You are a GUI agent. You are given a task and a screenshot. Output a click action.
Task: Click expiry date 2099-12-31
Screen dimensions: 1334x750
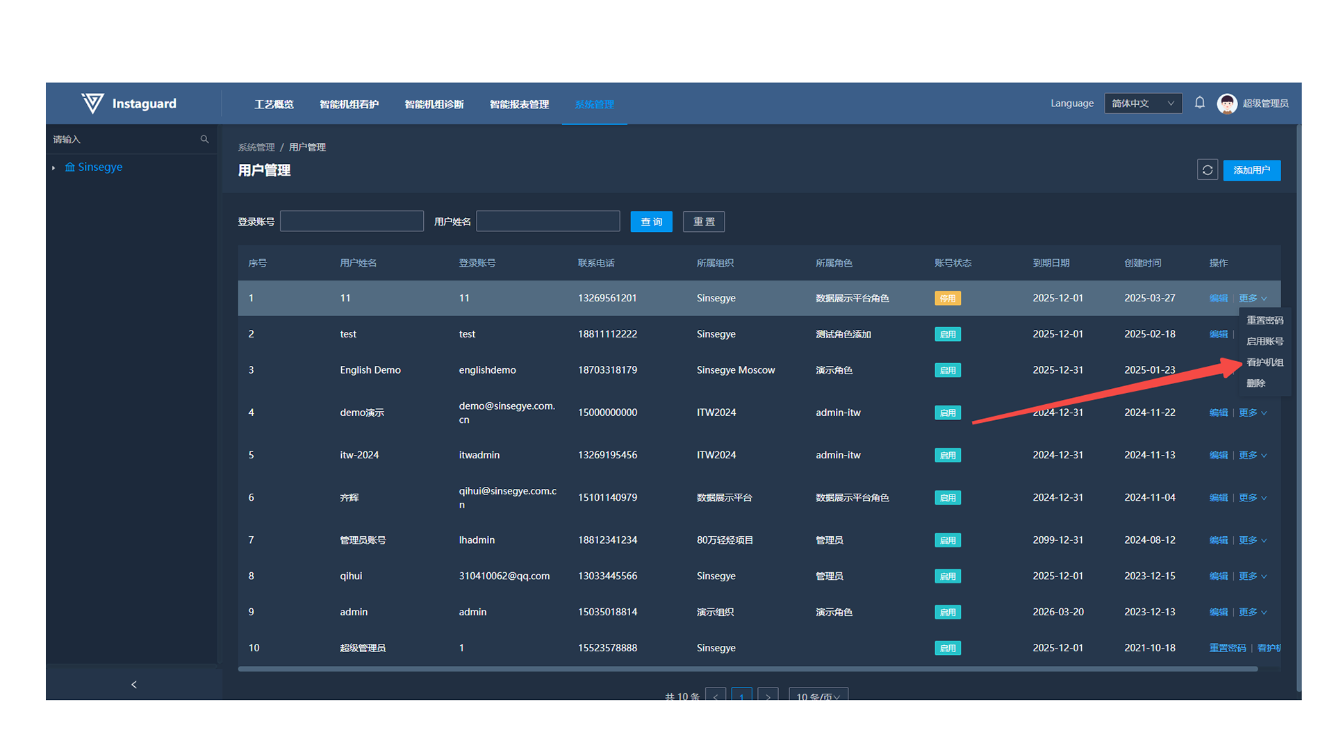coord(1057,540)
